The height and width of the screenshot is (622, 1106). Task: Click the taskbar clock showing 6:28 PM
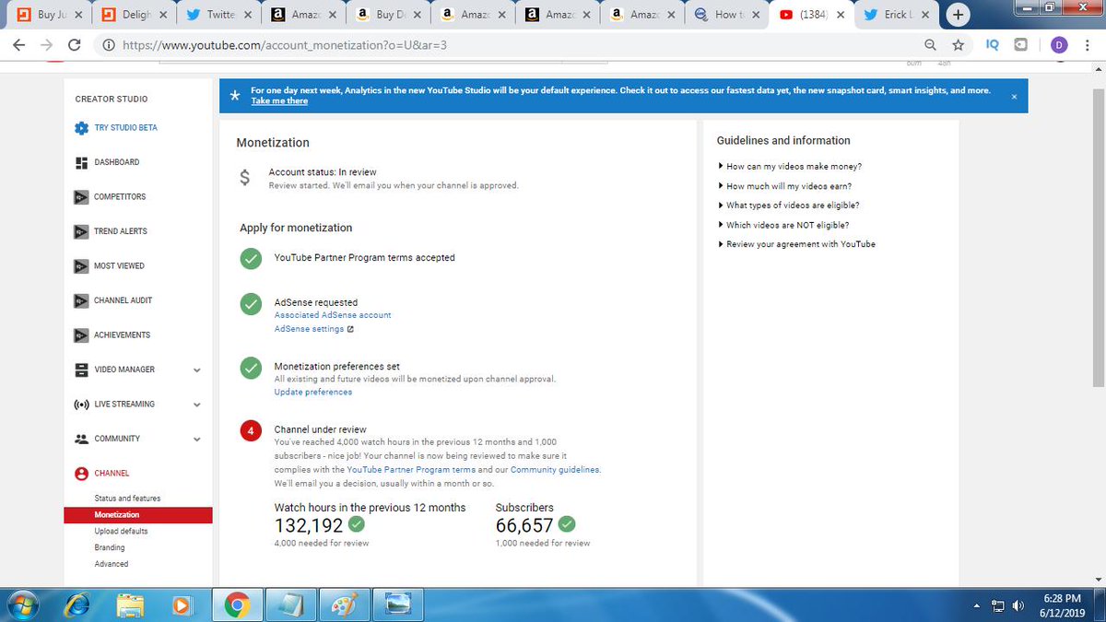point(1065,604)
